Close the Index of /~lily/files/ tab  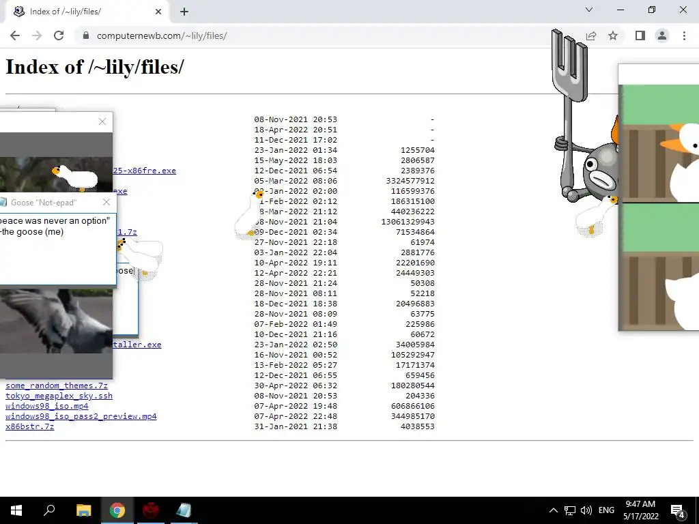[x=158, y=12]
